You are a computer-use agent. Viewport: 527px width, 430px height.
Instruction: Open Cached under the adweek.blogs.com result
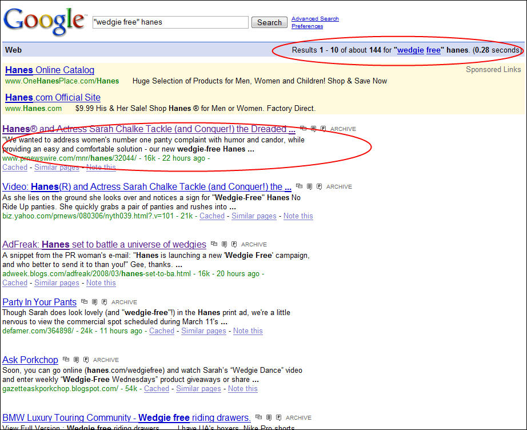[x=15, y=282]
